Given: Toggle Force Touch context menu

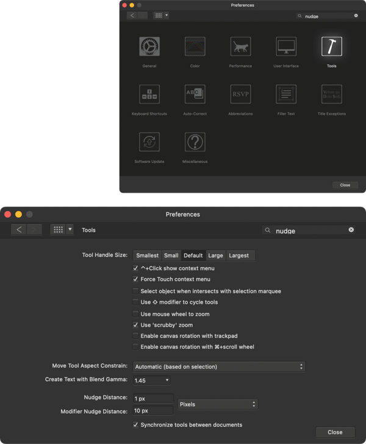Looking at the screenshot, I should point(135,279).
